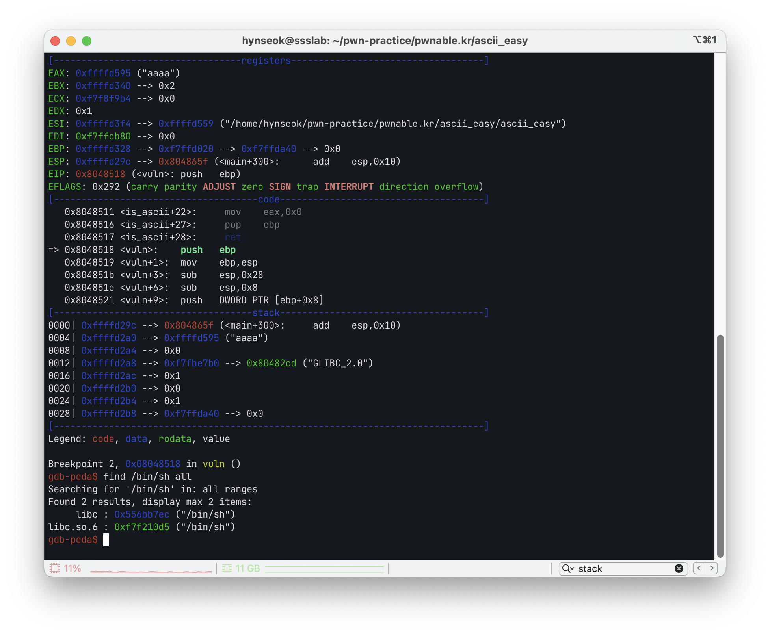Go to next search result

[712, 568]
